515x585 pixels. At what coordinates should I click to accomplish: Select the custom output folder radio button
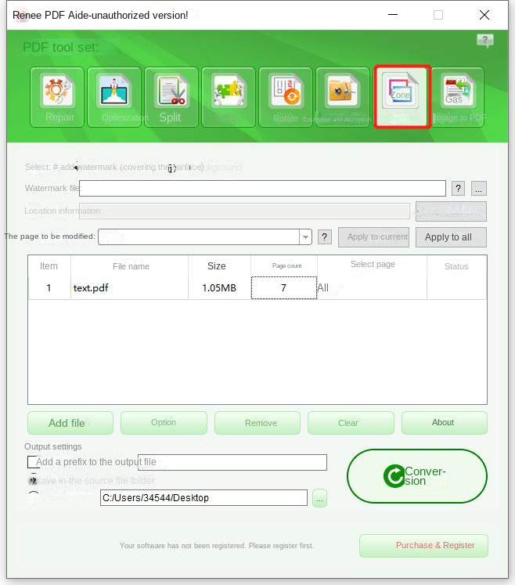pyautogui.click(x=33, y=498)
